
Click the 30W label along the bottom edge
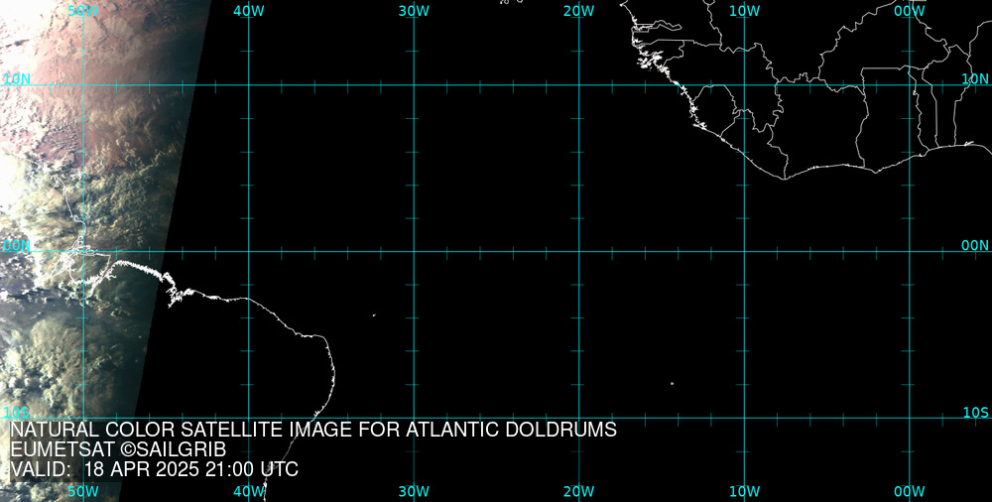coord(414,491)
